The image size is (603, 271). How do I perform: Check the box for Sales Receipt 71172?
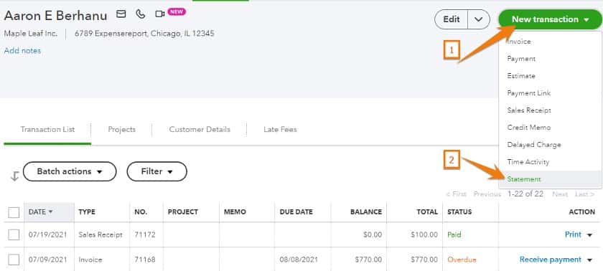(x=14, y=234)
